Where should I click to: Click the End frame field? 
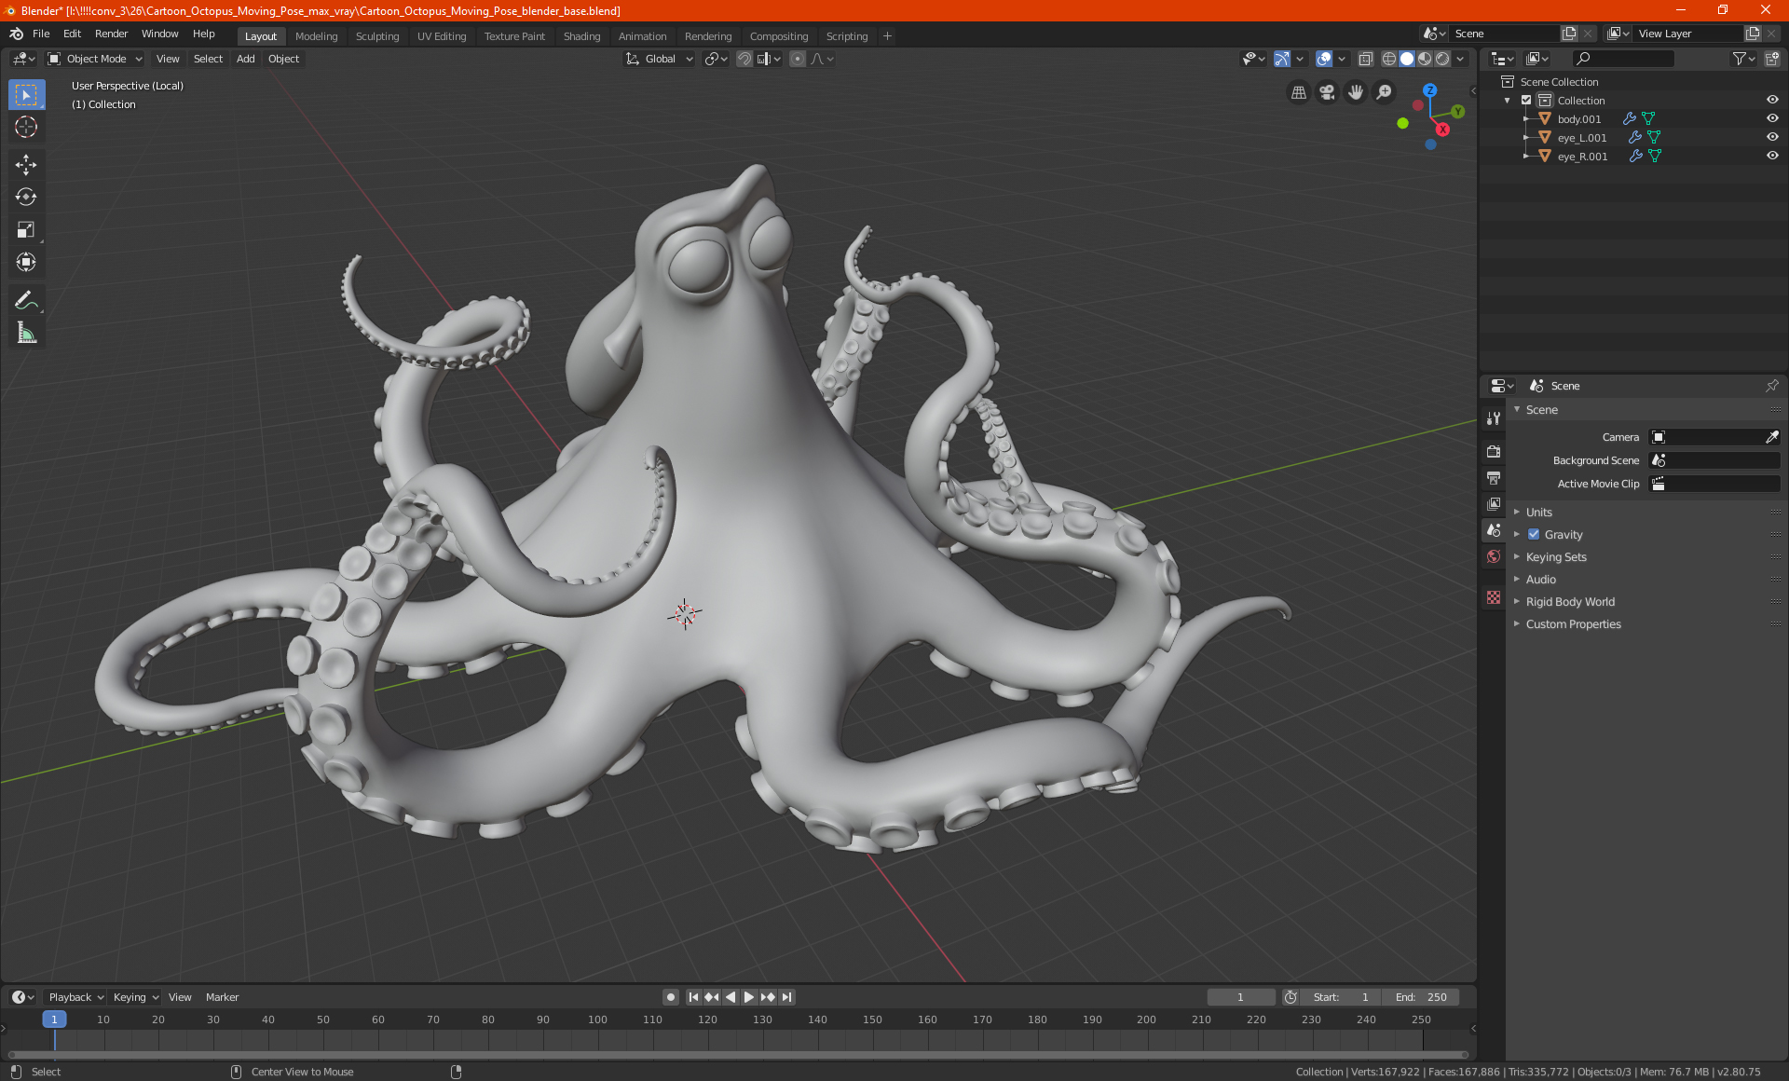click(1421, 997)
